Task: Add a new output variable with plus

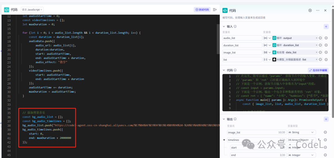Action: 326,119
